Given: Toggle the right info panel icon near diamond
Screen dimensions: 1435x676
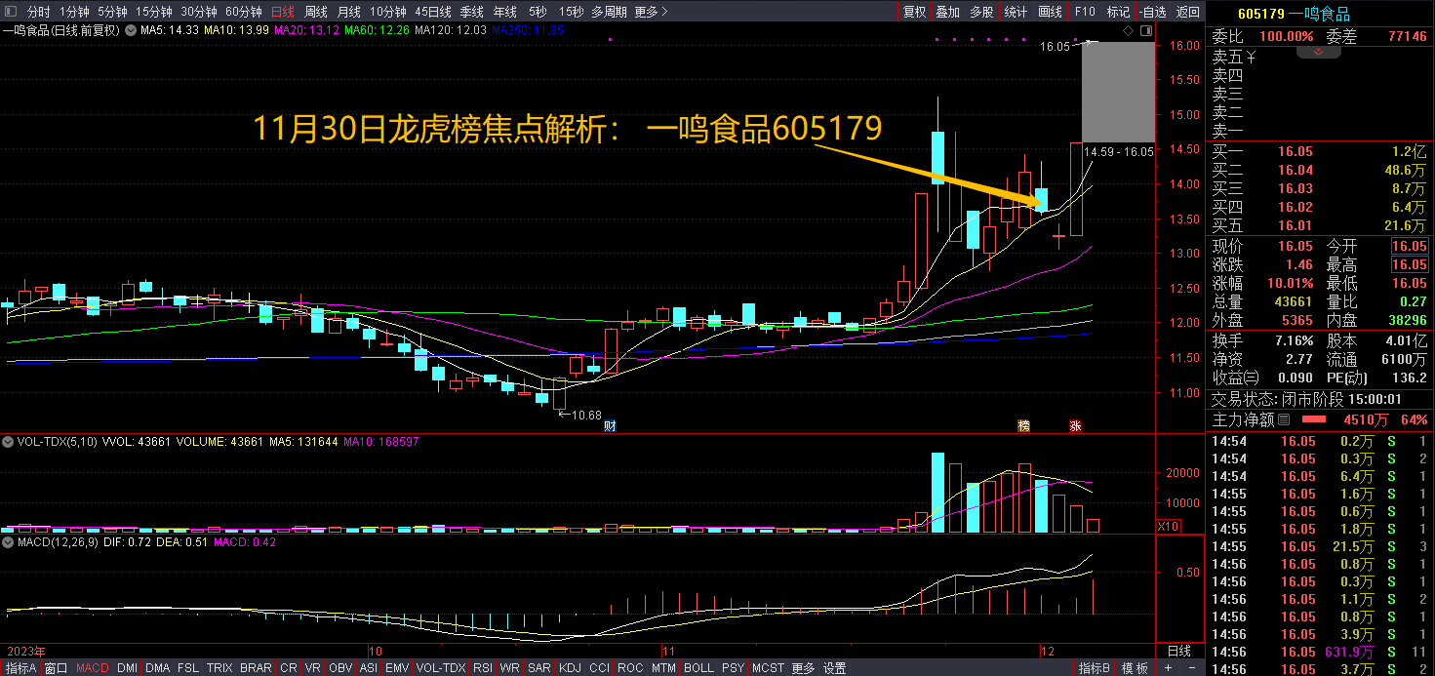Looking at the screenshot, I should pos(1144,31).
